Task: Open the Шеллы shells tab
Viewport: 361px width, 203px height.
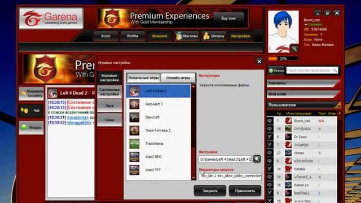Action: 214,36
